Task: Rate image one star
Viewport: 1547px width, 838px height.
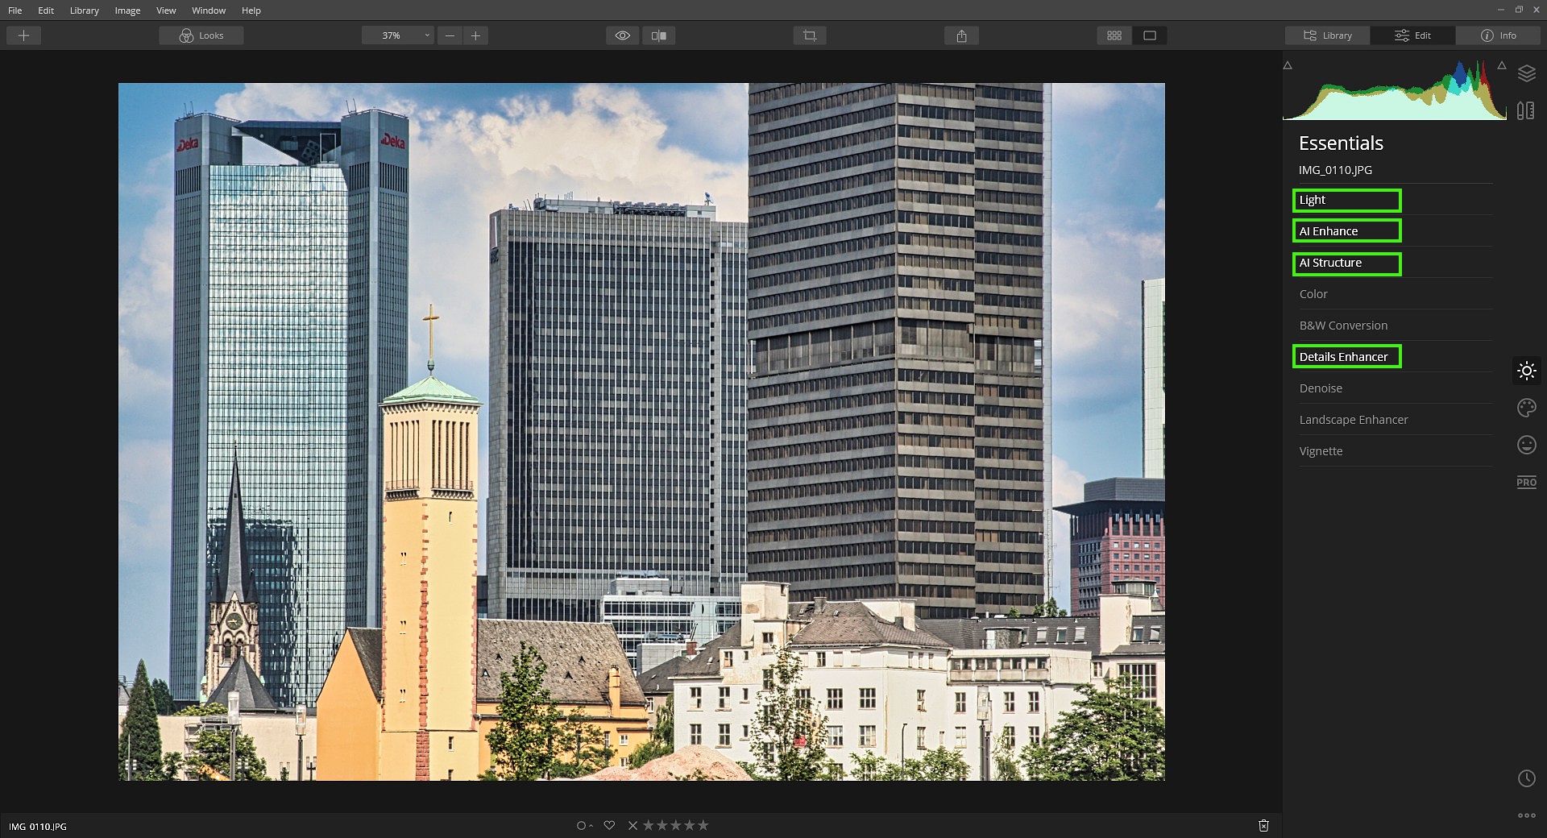Action: point(648,825)
